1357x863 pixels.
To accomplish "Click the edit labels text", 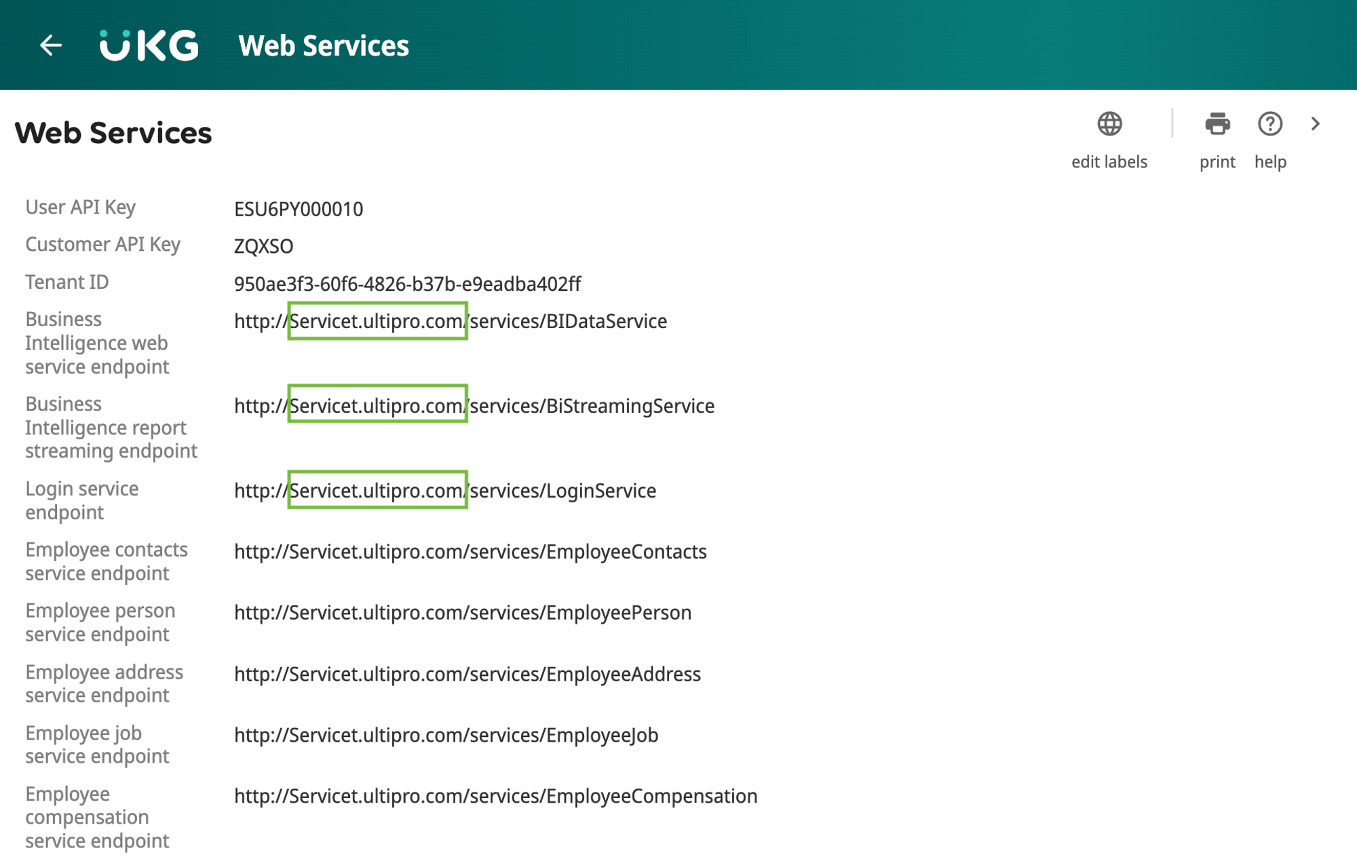I will 1109,162.
